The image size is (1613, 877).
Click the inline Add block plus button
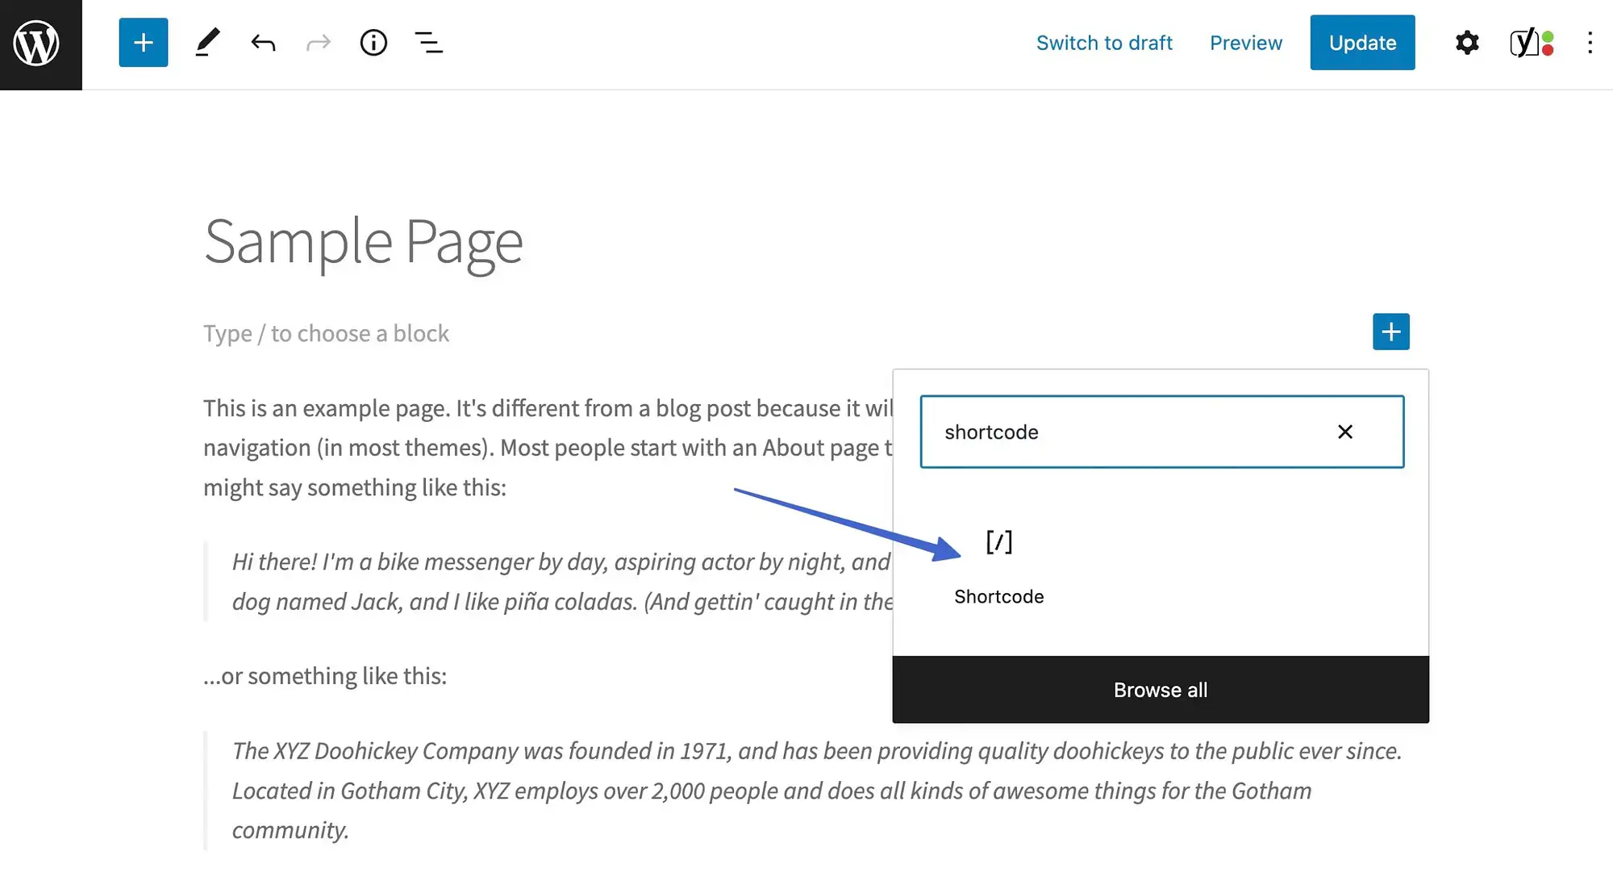point(1390,332)
